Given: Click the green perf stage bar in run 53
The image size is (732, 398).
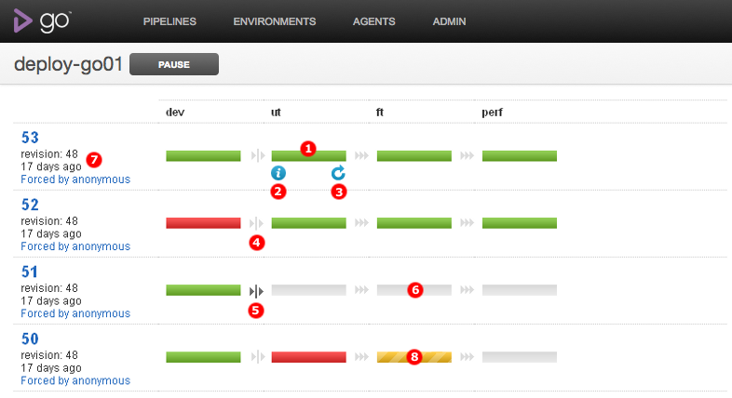Looking at the screenshot, I should point(519,156).
